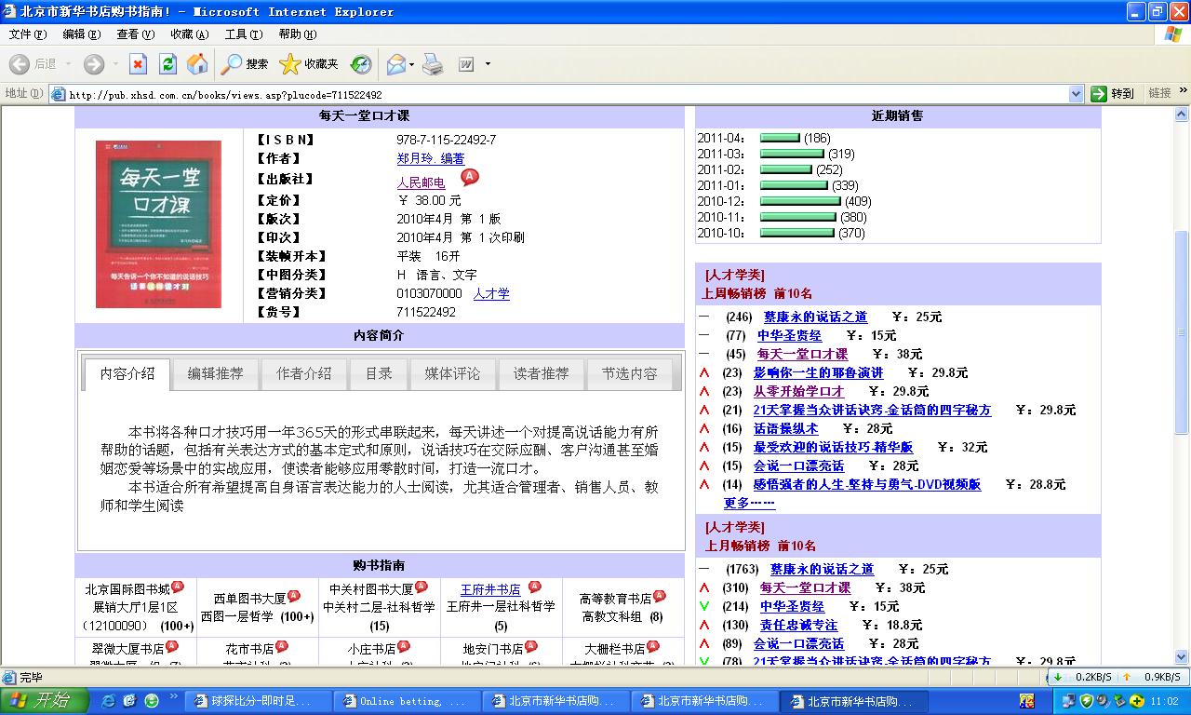Switch to the 节选内容 tab
Screen dimensions: 1191x715
(629, 373)
